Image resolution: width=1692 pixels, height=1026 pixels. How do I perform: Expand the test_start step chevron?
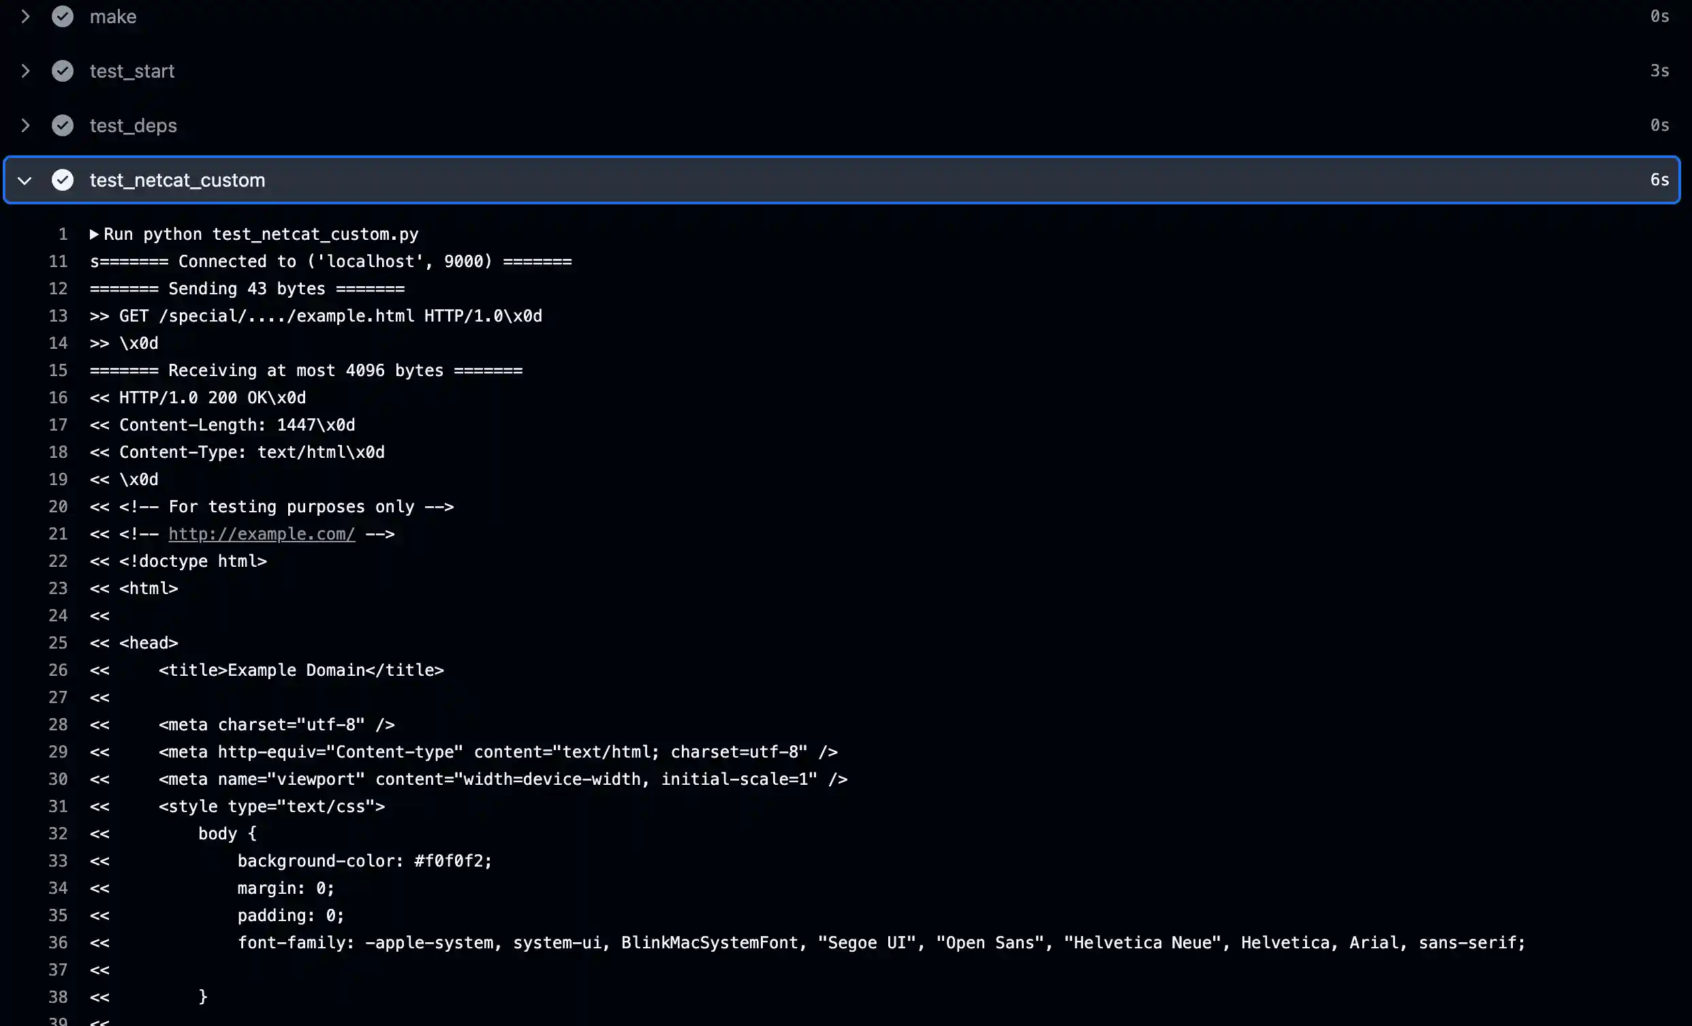(x=25, y=71)
